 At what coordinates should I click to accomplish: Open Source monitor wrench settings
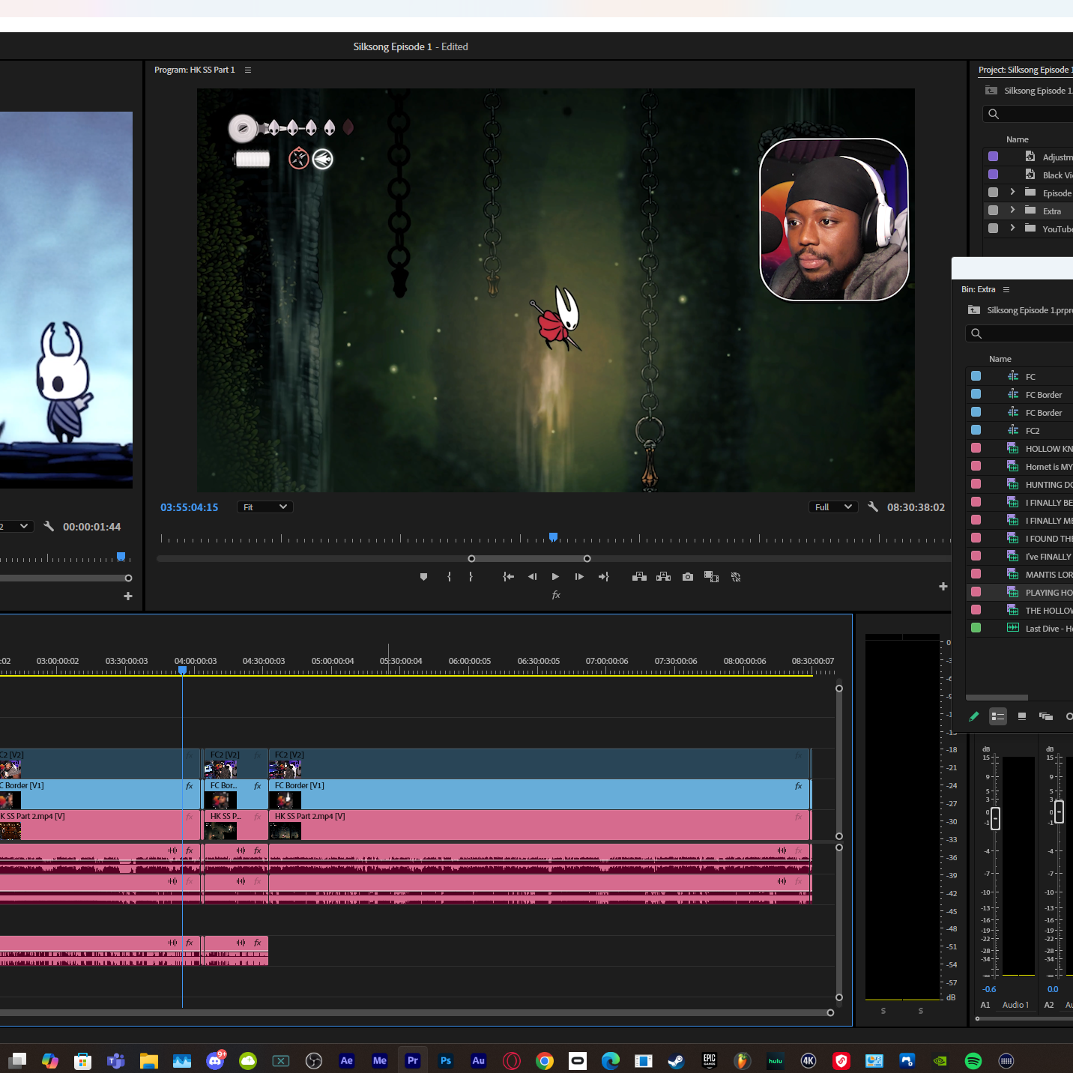pos(49,527)
